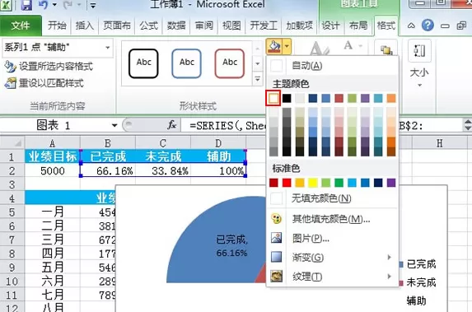Viewport: 472px width, 312px height.
Task: Click 重设以匹配样式 reset style button
Action: click(44, 83)
